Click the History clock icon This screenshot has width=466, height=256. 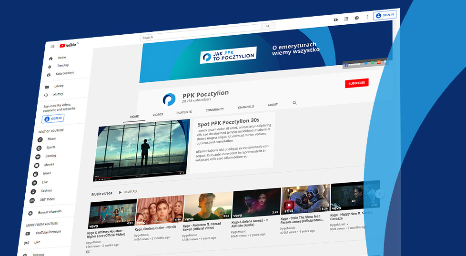(x=46, y=95)
